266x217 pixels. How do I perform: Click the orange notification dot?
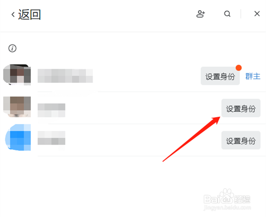(x=238, y=68)
